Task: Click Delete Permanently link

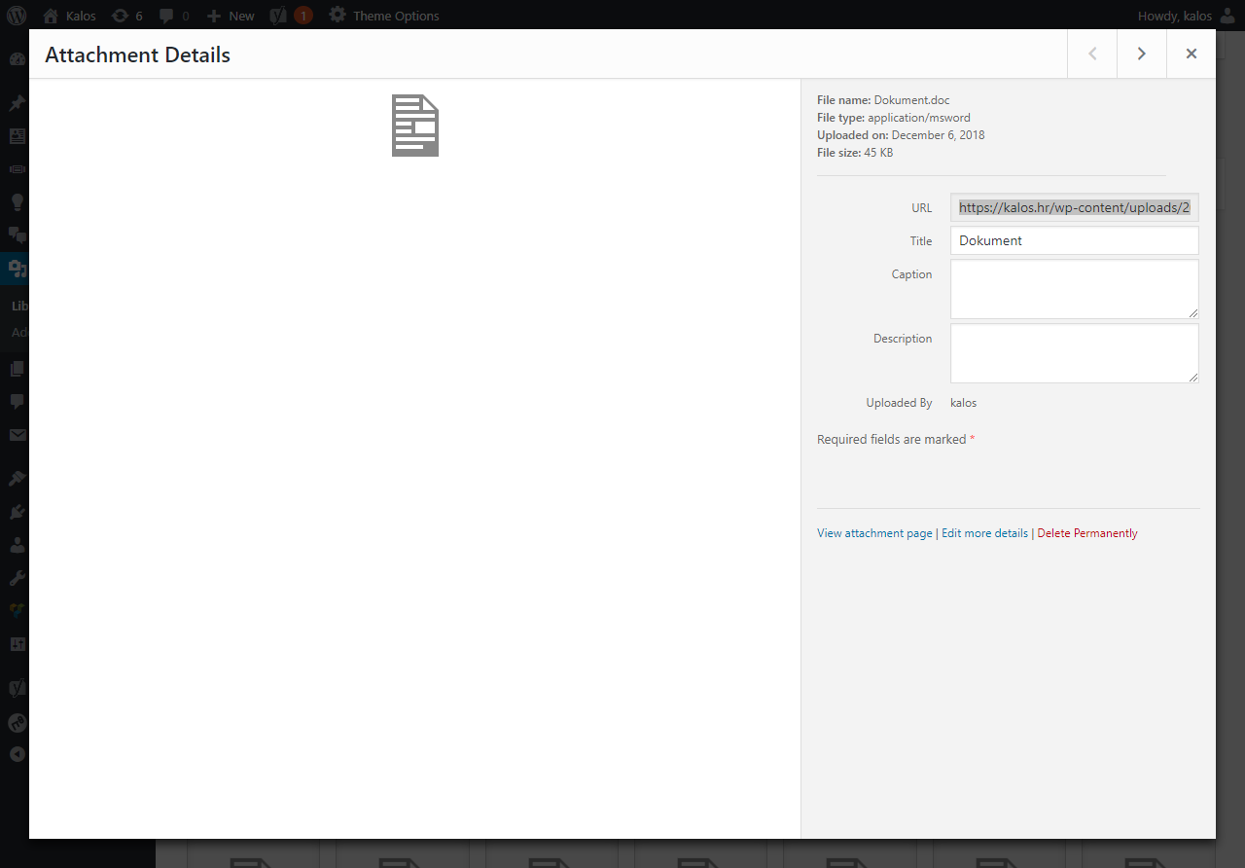Action: 1087,533
